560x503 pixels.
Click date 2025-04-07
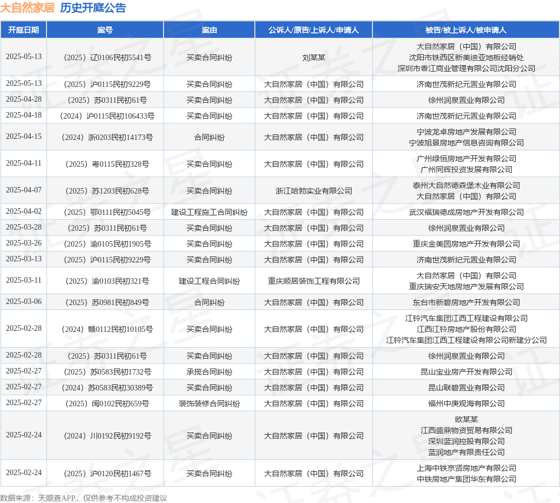coord(24,190)
